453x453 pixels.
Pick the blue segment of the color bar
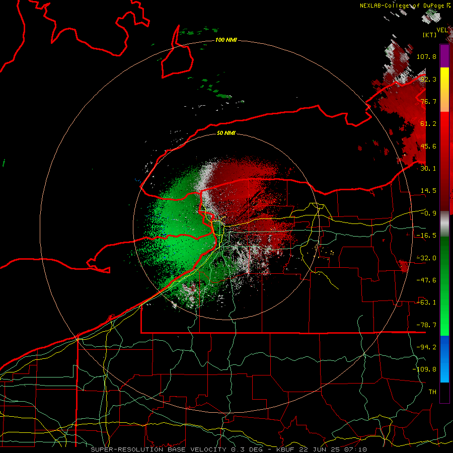tap(444, 359)
